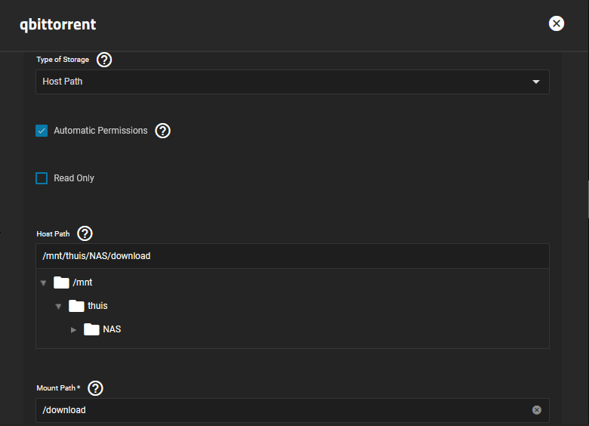Collapse the /mnt tree node

pyautogui.click(x=44, y=283)
